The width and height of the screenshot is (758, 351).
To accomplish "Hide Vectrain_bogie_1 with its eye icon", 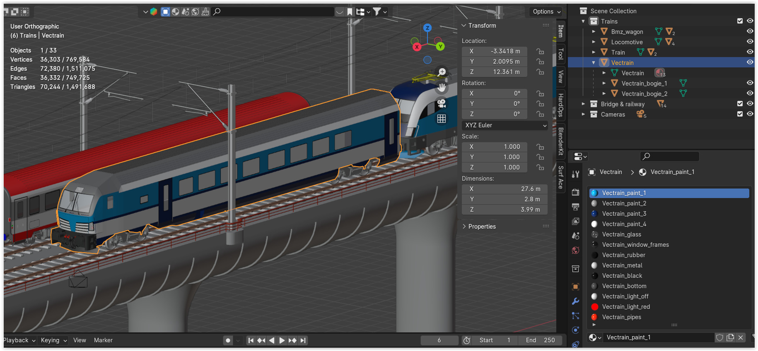I will point(750,83).
